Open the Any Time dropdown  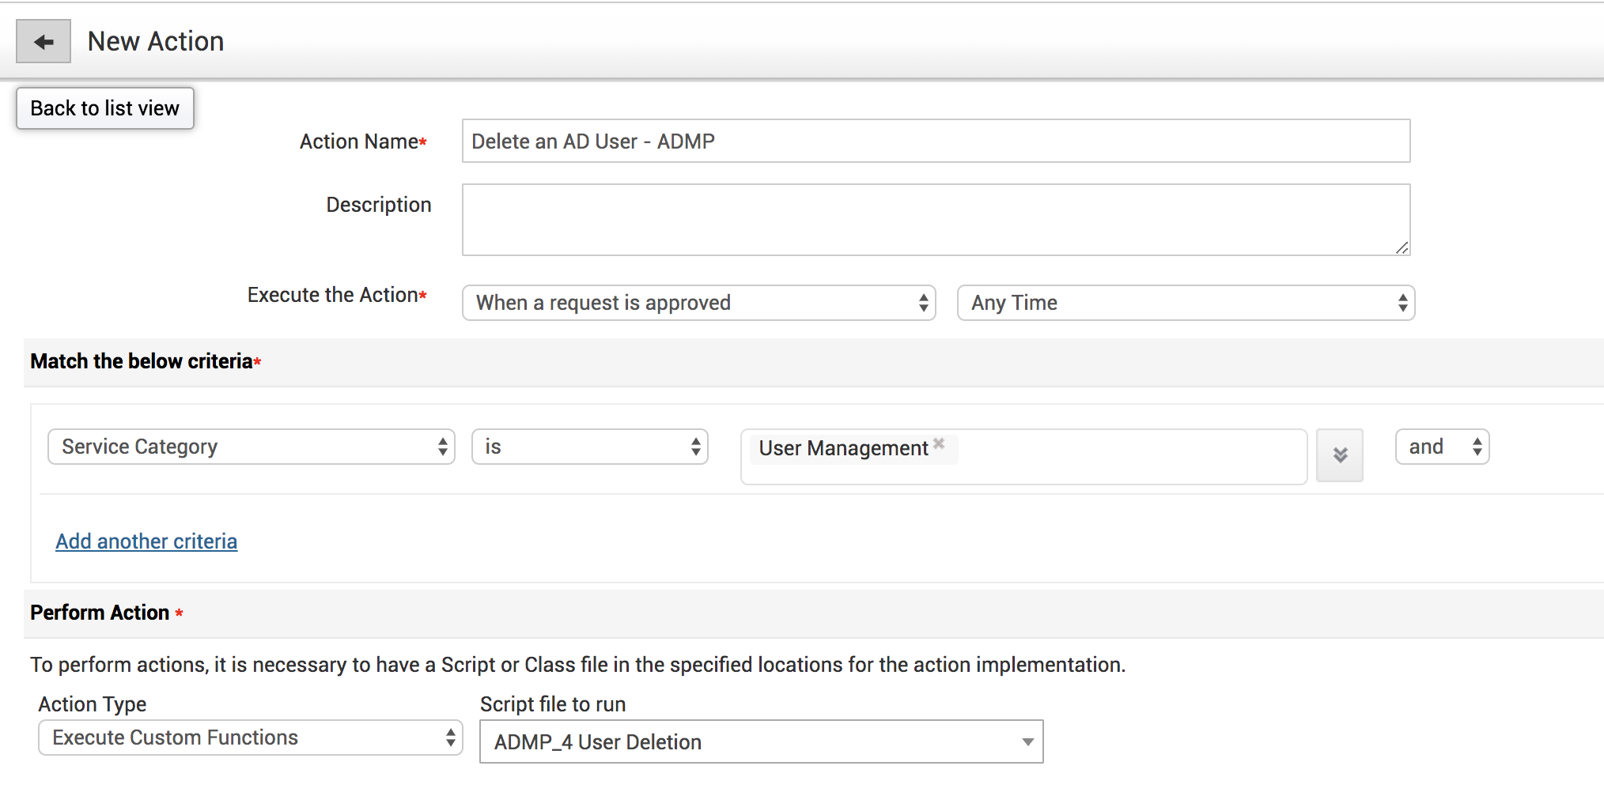coord(1185,304)
